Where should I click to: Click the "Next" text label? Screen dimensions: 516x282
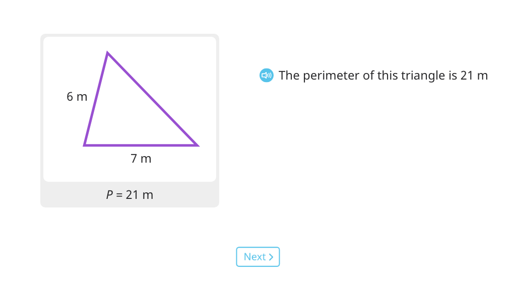click(254, 257)
